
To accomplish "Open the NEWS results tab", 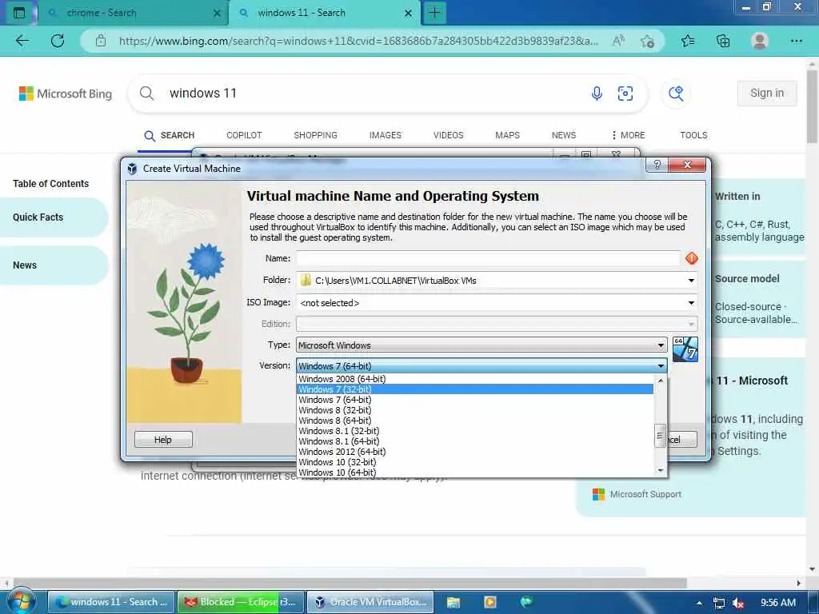I will click(564, 135).
